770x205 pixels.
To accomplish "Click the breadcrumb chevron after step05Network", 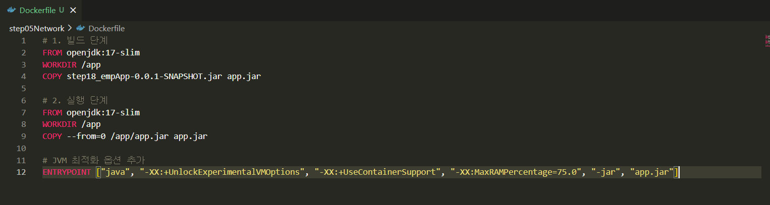I will pyautogui.click(x=70, y=28).
